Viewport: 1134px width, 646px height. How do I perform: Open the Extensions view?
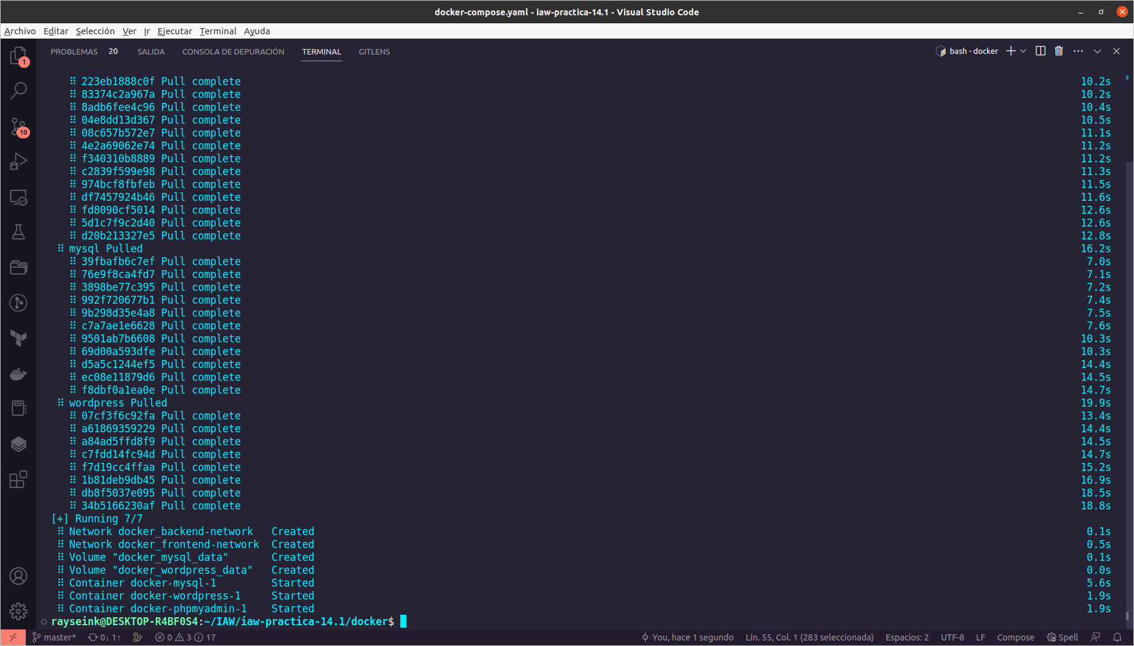point(18,480)
